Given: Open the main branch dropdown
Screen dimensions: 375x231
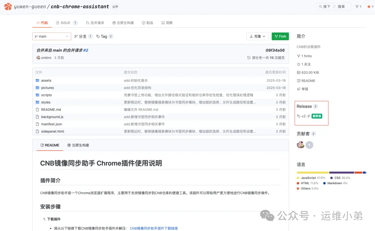Looking at the screenshot, I should click(52, 36).
